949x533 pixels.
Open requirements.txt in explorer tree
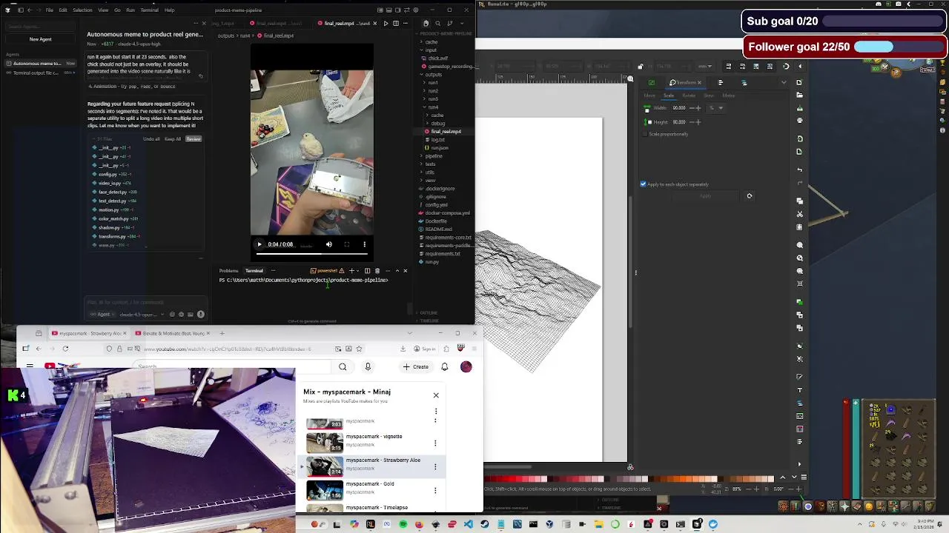pos(443,254)
